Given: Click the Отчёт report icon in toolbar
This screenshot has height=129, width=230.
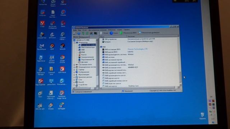Looking at the screenshot, I should click(104, 33).
